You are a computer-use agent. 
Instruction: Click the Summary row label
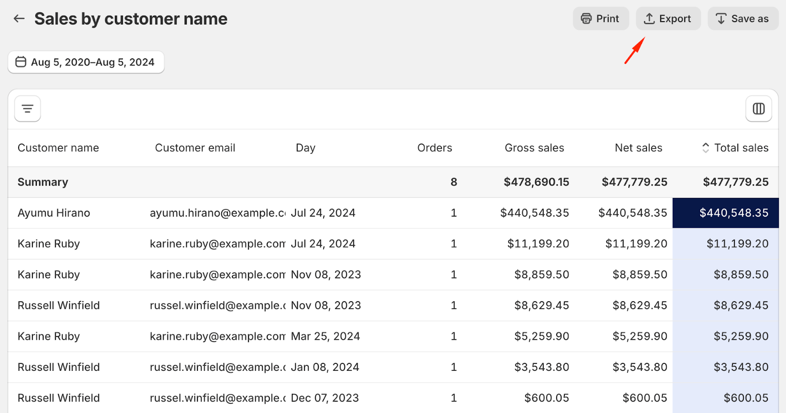point(43,182)
